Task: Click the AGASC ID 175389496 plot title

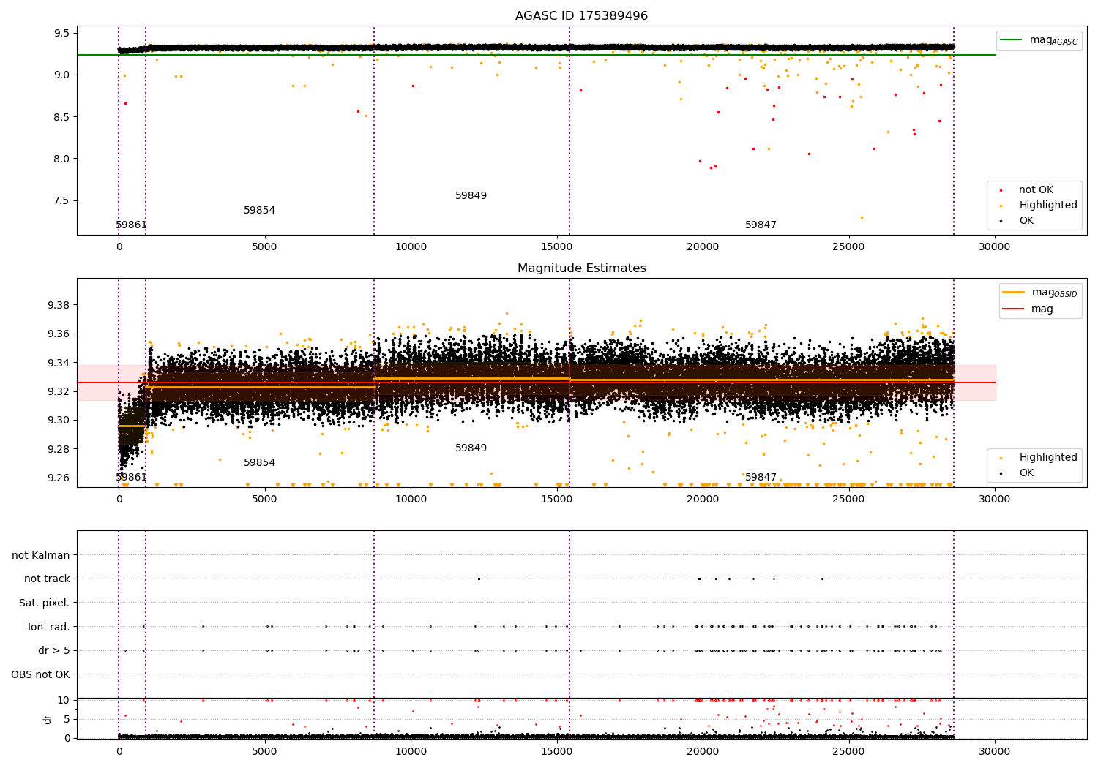Action: [x=581, y=16]
